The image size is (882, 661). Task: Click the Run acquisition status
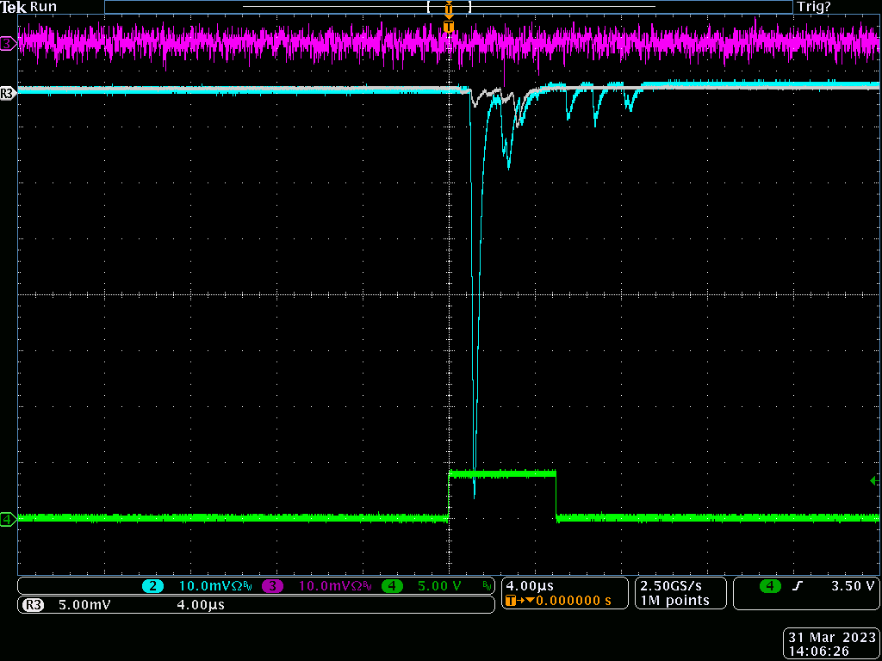point(43,7)
